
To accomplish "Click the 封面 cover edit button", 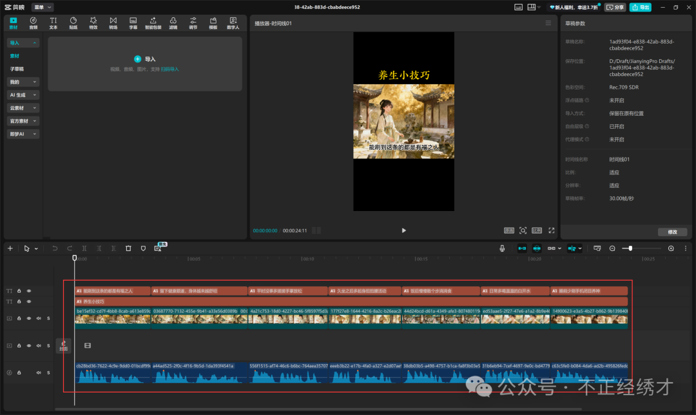I will [63, 346].
